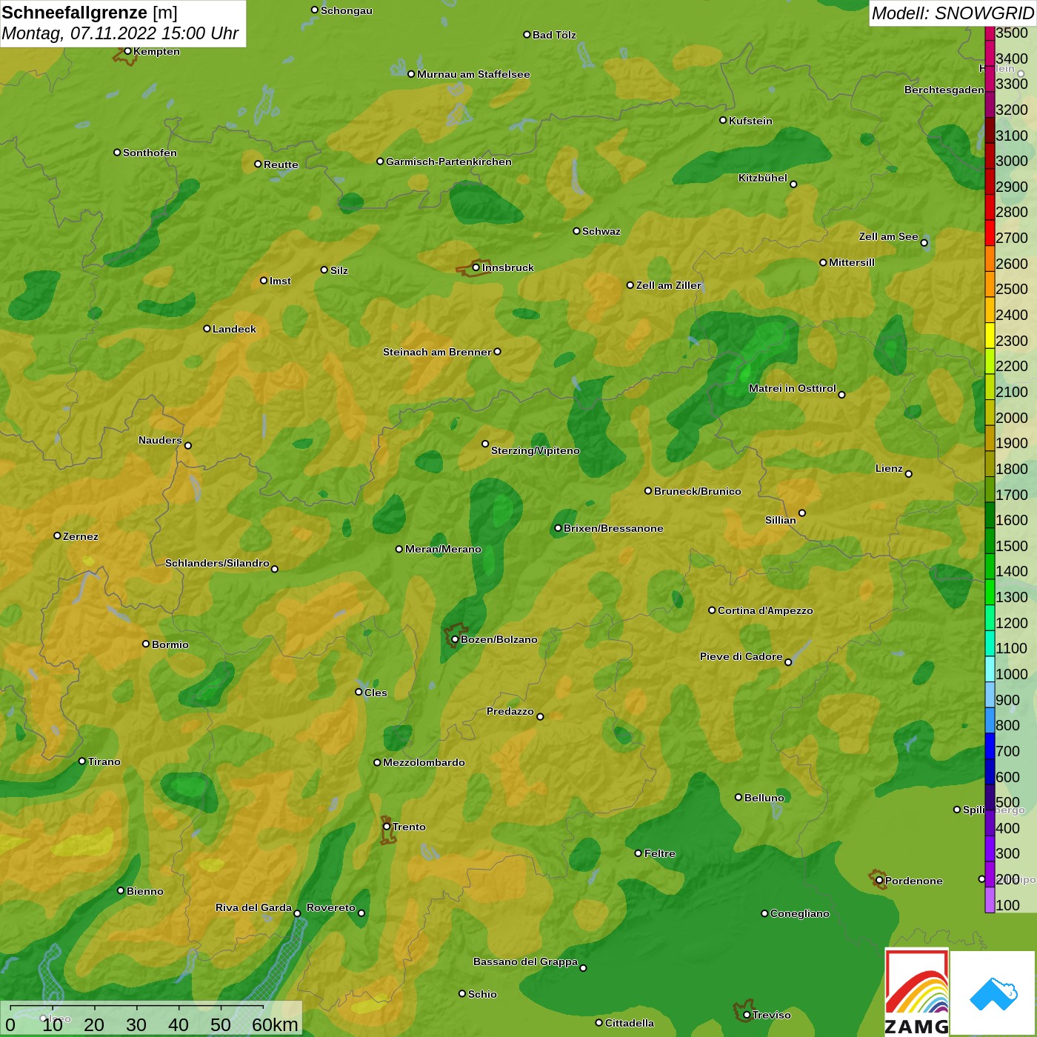Click the Zell am See marker dot
The height and width of the screenshot is (1037, 1037).
924,242
